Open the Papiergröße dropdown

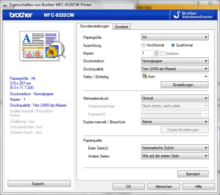(175, 37)
